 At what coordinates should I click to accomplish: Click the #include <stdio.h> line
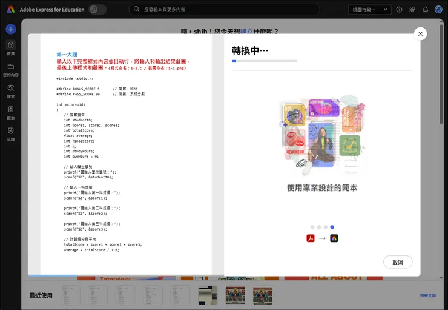tap(75, 79)
